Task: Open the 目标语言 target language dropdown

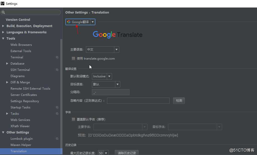Action: pos(106,84)
